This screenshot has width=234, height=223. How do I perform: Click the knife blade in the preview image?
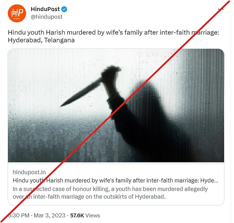(x=81, y=93)
